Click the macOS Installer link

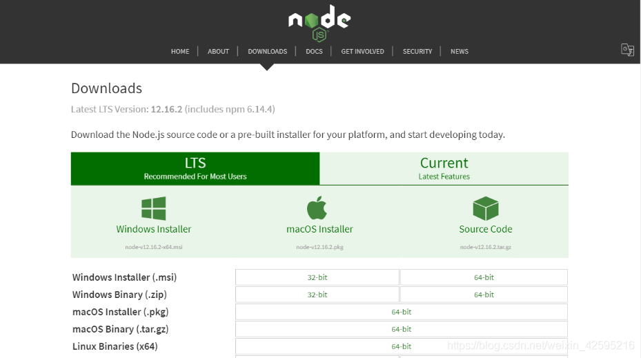[319, 229]
